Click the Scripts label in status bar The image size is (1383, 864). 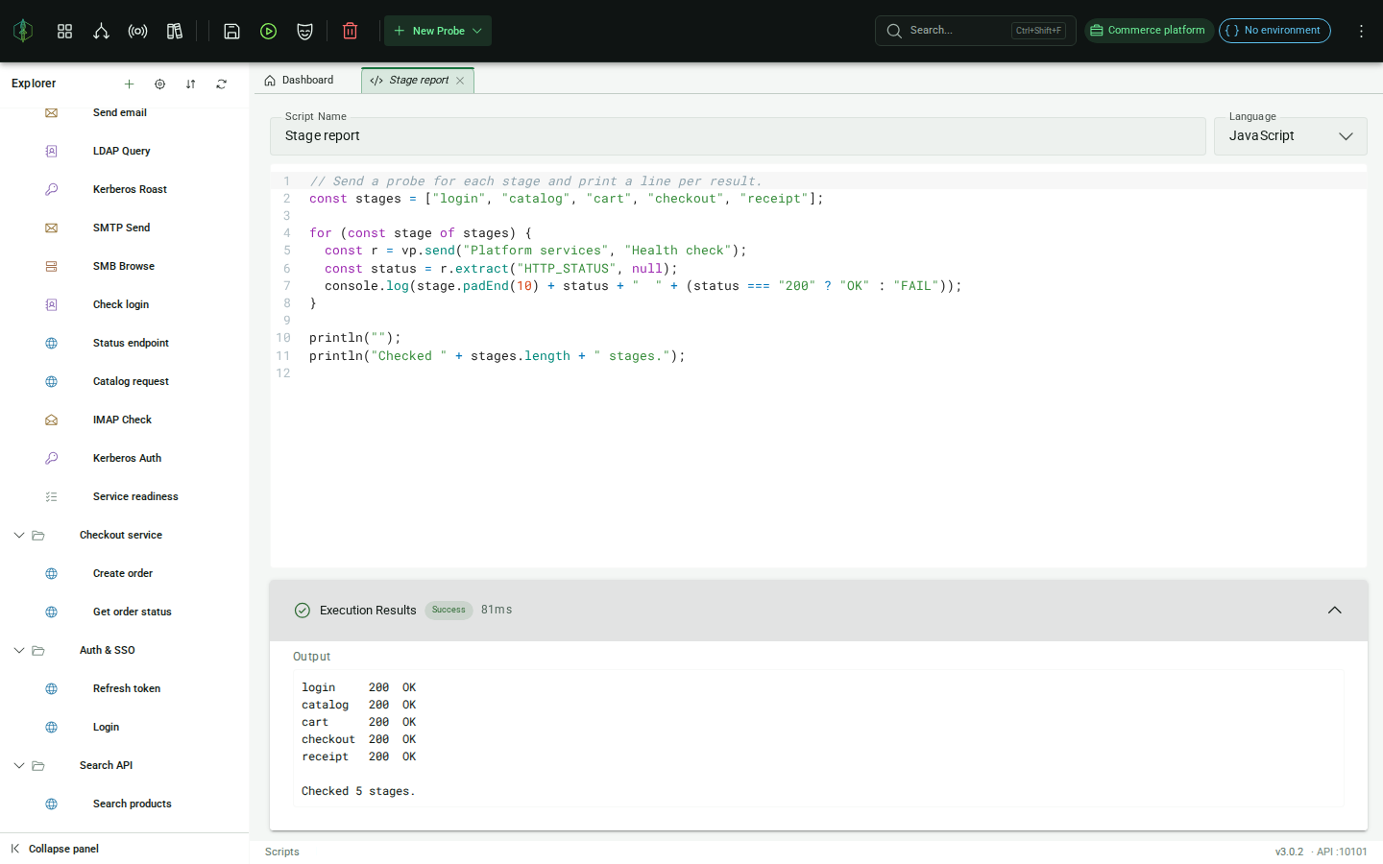282,852
